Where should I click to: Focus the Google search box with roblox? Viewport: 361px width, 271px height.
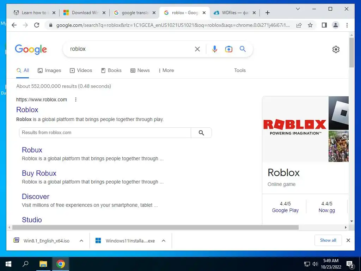point(131,49)
